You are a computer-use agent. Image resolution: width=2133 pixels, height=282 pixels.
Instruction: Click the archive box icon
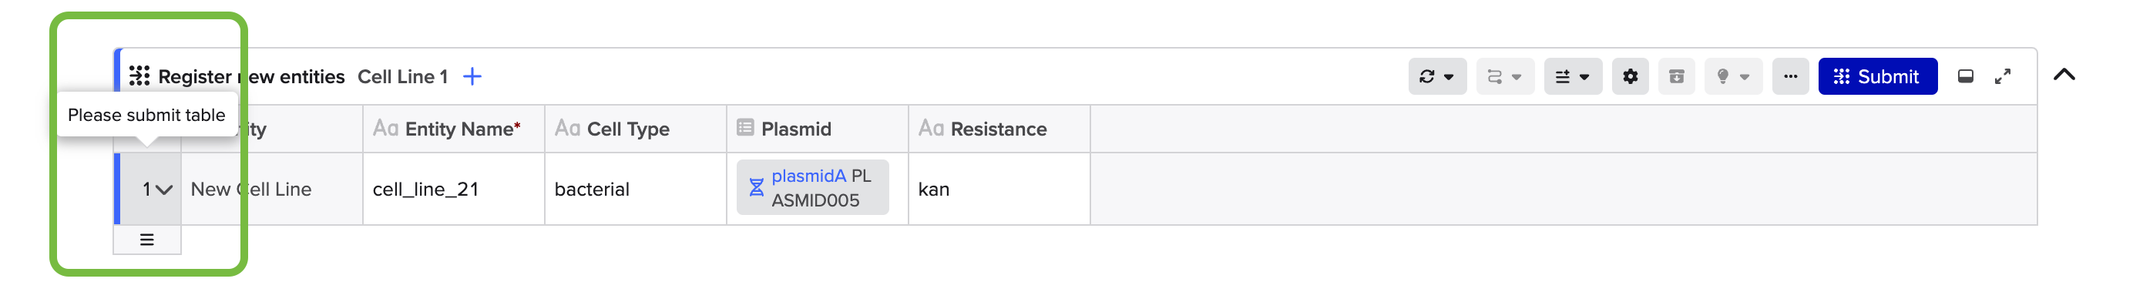(x=1676, y=76)
